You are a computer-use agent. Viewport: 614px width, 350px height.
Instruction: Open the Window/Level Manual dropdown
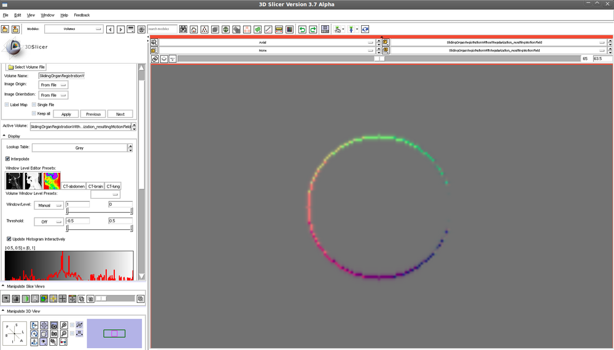pos(49,205)
